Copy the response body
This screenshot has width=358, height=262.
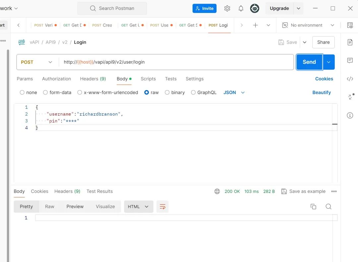point(313,206)
